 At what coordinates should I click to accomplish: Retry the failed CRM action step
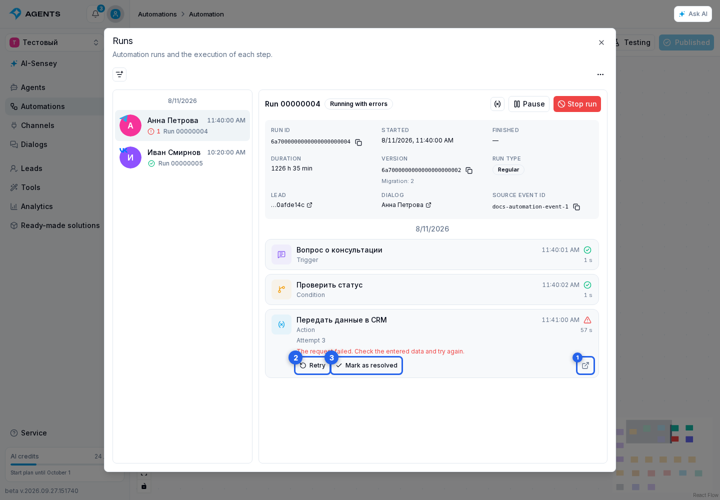tap(312, 365)
